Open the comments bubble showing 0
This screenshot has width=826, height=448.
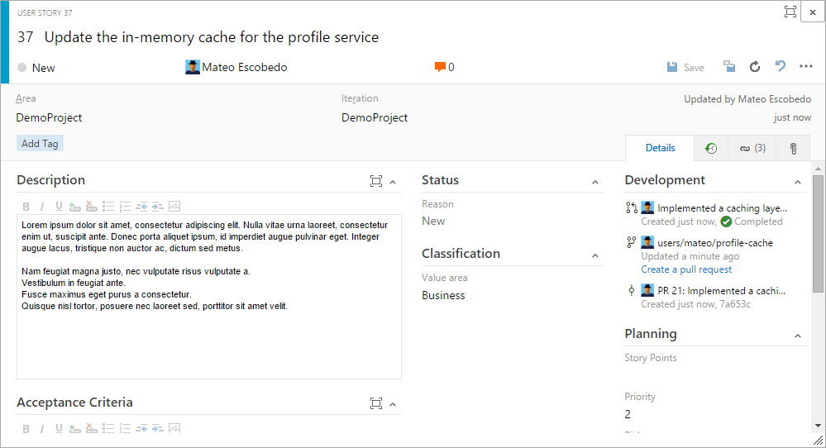(x=444, y=67)
